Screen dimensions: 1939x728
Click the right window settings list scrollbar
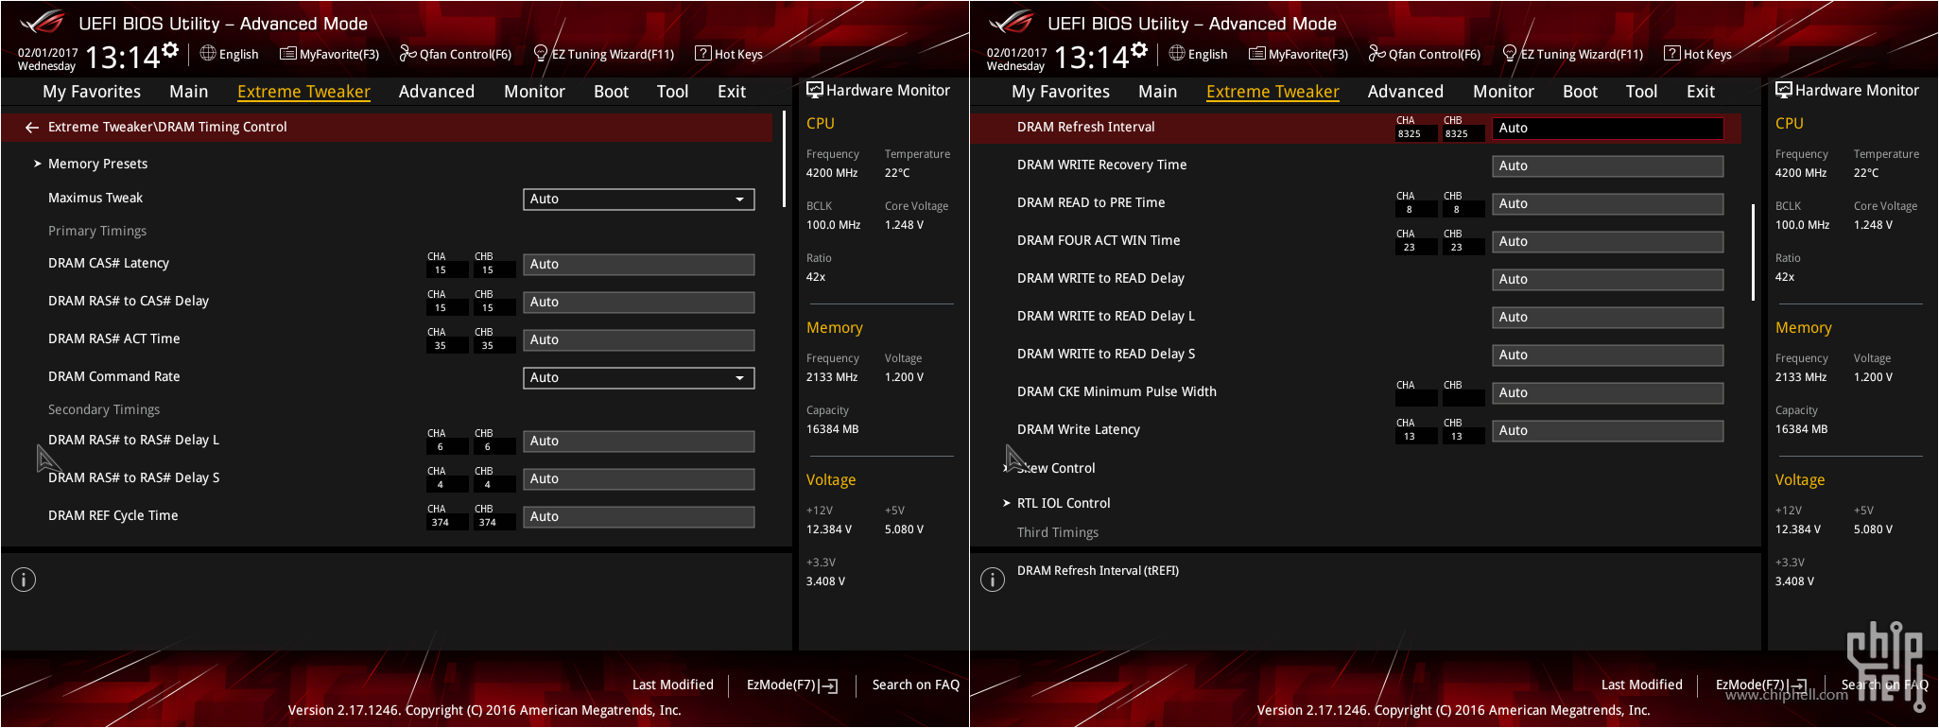[1753, 252]
